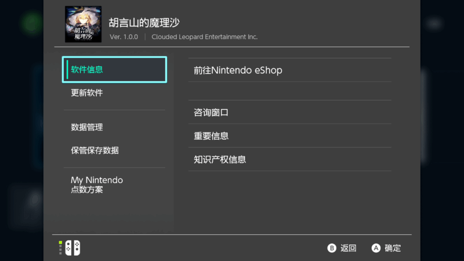Click the B button icon

tap(332, 248)
